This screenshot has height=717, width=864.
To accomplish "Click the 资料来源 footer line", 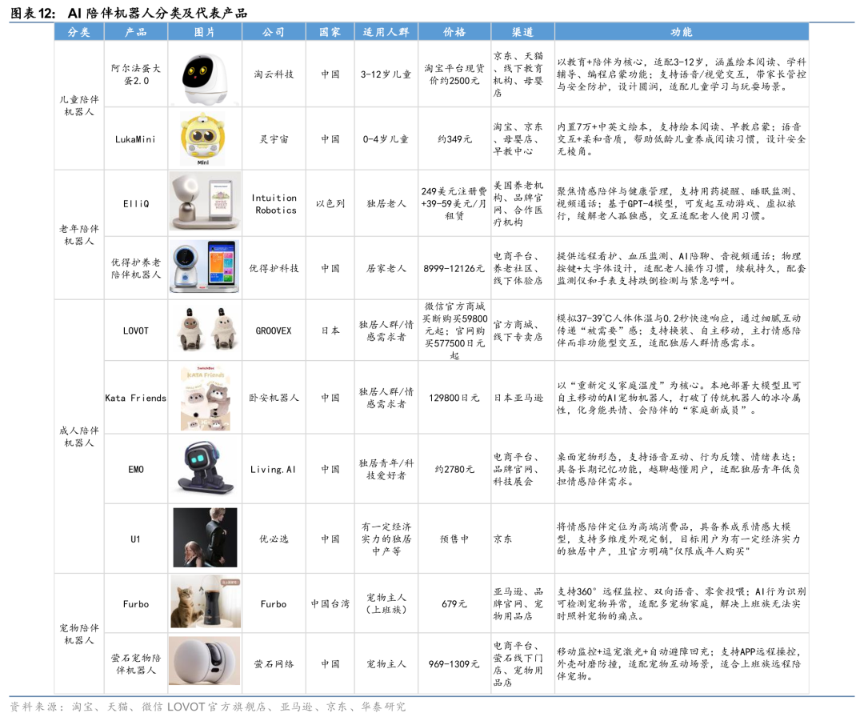I will tap(207, 707).
